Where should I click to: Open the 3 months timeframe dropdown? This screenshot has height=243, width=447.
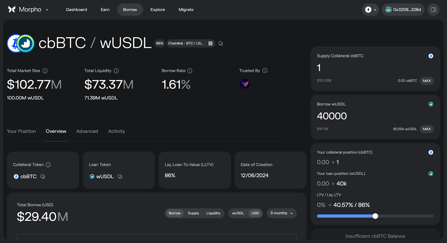click(282, 213)
